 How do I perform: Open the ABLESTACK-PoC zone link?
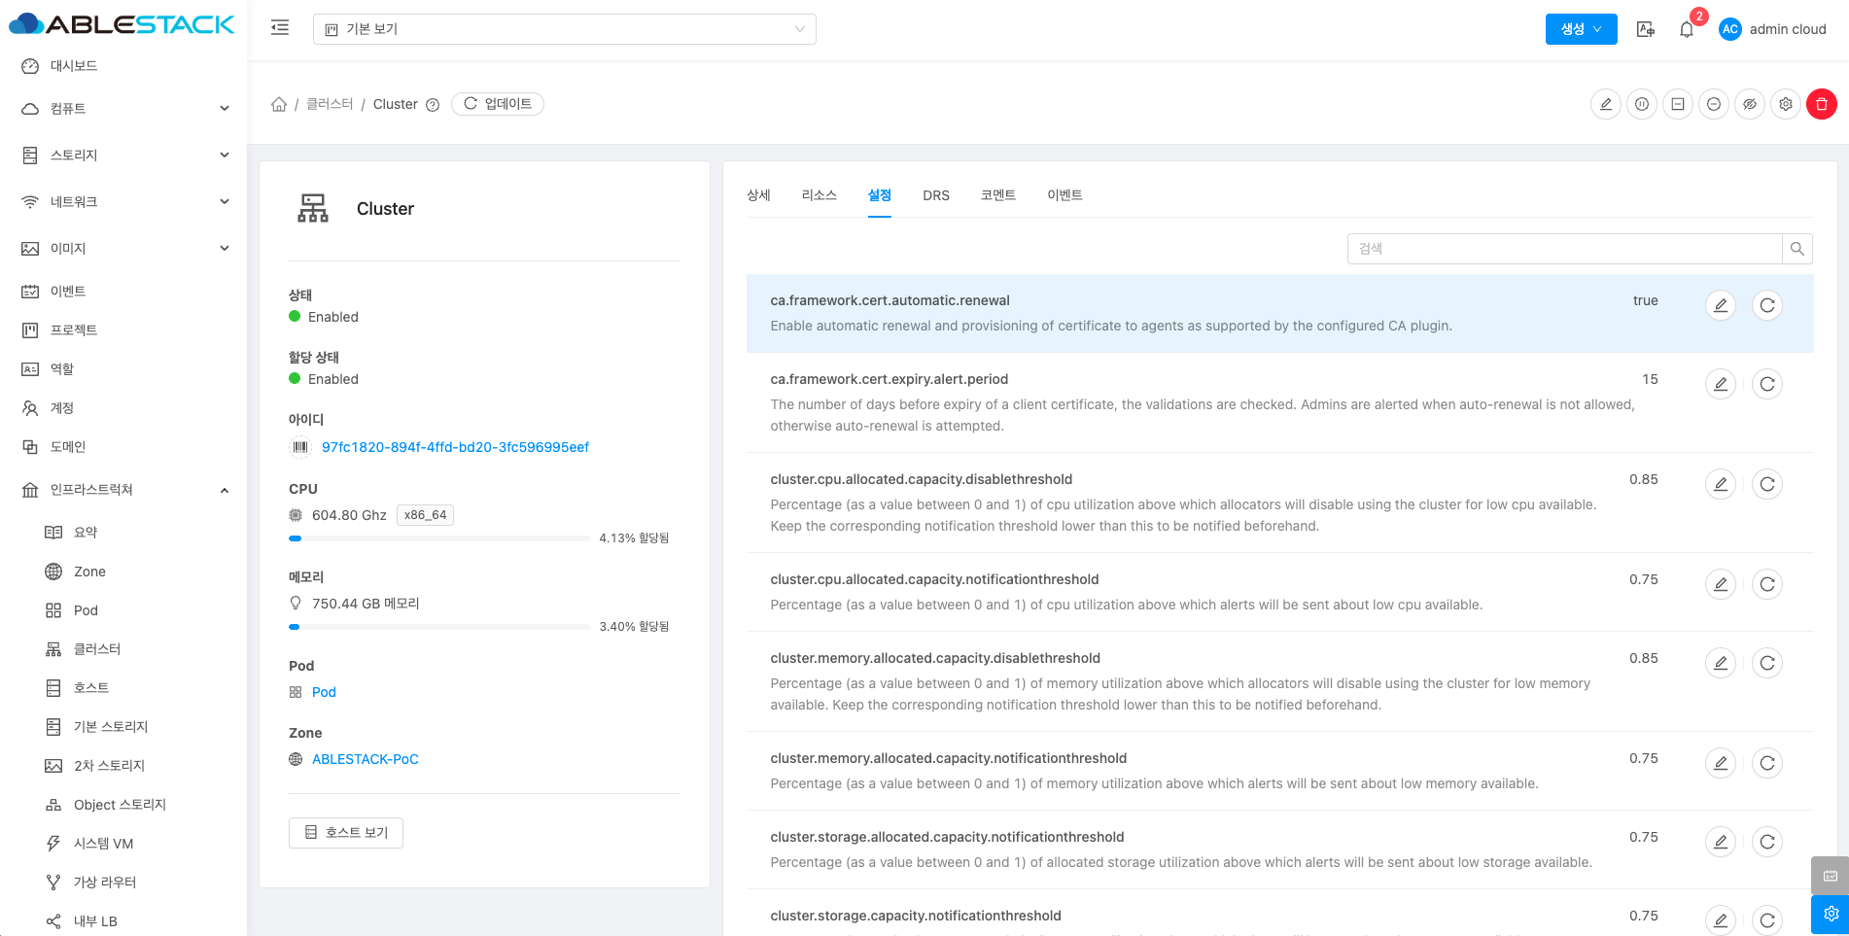pos(365,759)
